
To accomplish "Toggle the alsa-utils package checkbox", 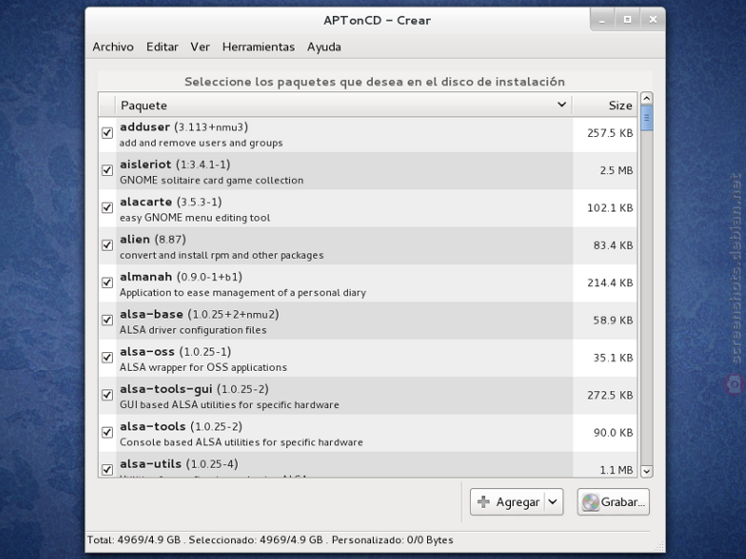I will [x=107, y=470].
